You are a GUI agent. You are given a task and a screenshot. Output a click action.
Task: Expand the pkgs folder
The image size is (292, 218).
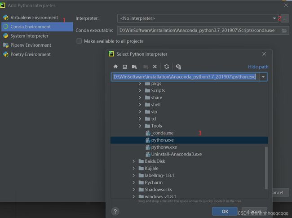140,84
